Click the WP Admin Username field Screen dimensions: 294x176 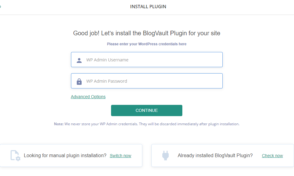coord(147,60)
